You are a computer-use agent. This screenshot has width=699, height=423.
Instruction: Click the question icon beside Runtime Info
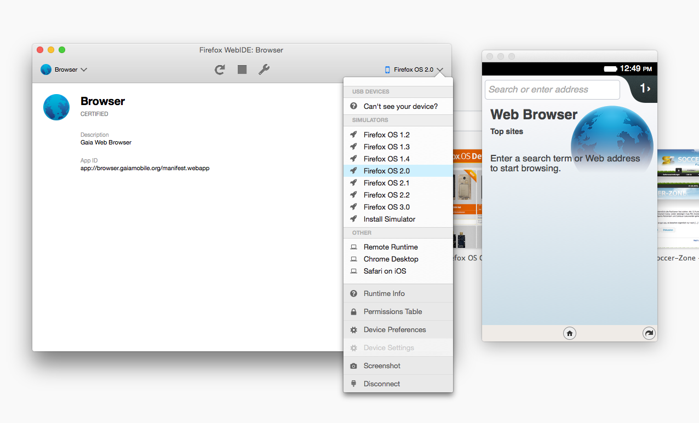(354, 293)
